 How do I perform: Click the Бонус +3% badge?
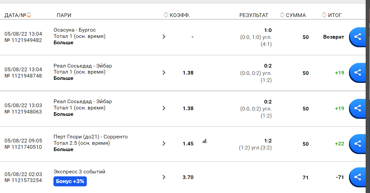[x=70, y=181]
